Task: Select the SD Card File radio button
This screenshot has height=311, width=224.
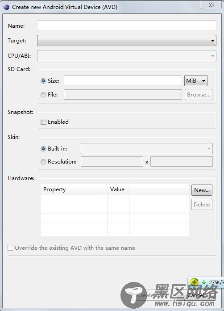Action: click(x=43, y=95)
